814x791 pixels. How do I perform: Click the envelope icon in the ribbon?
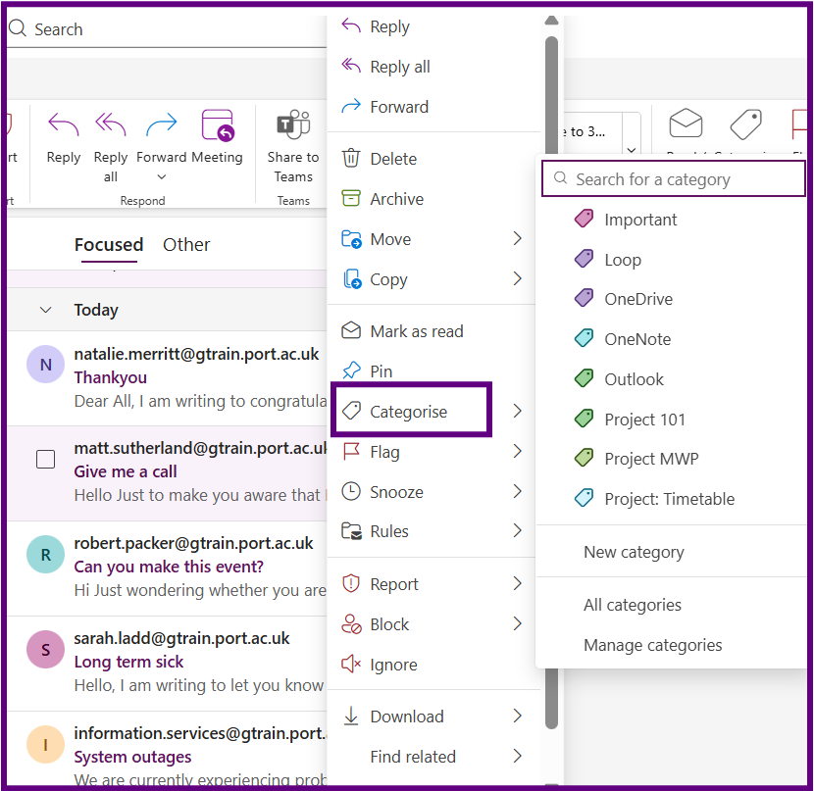686,124
